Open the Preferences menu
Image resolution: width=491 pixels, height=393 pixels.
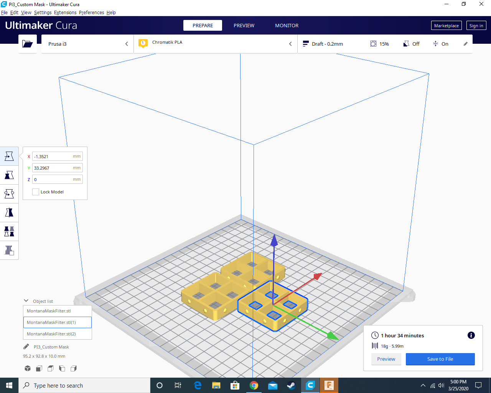(x=91, y=12)
